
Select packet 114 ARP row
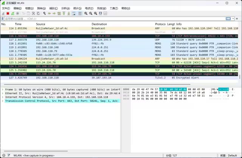[119, 28]
